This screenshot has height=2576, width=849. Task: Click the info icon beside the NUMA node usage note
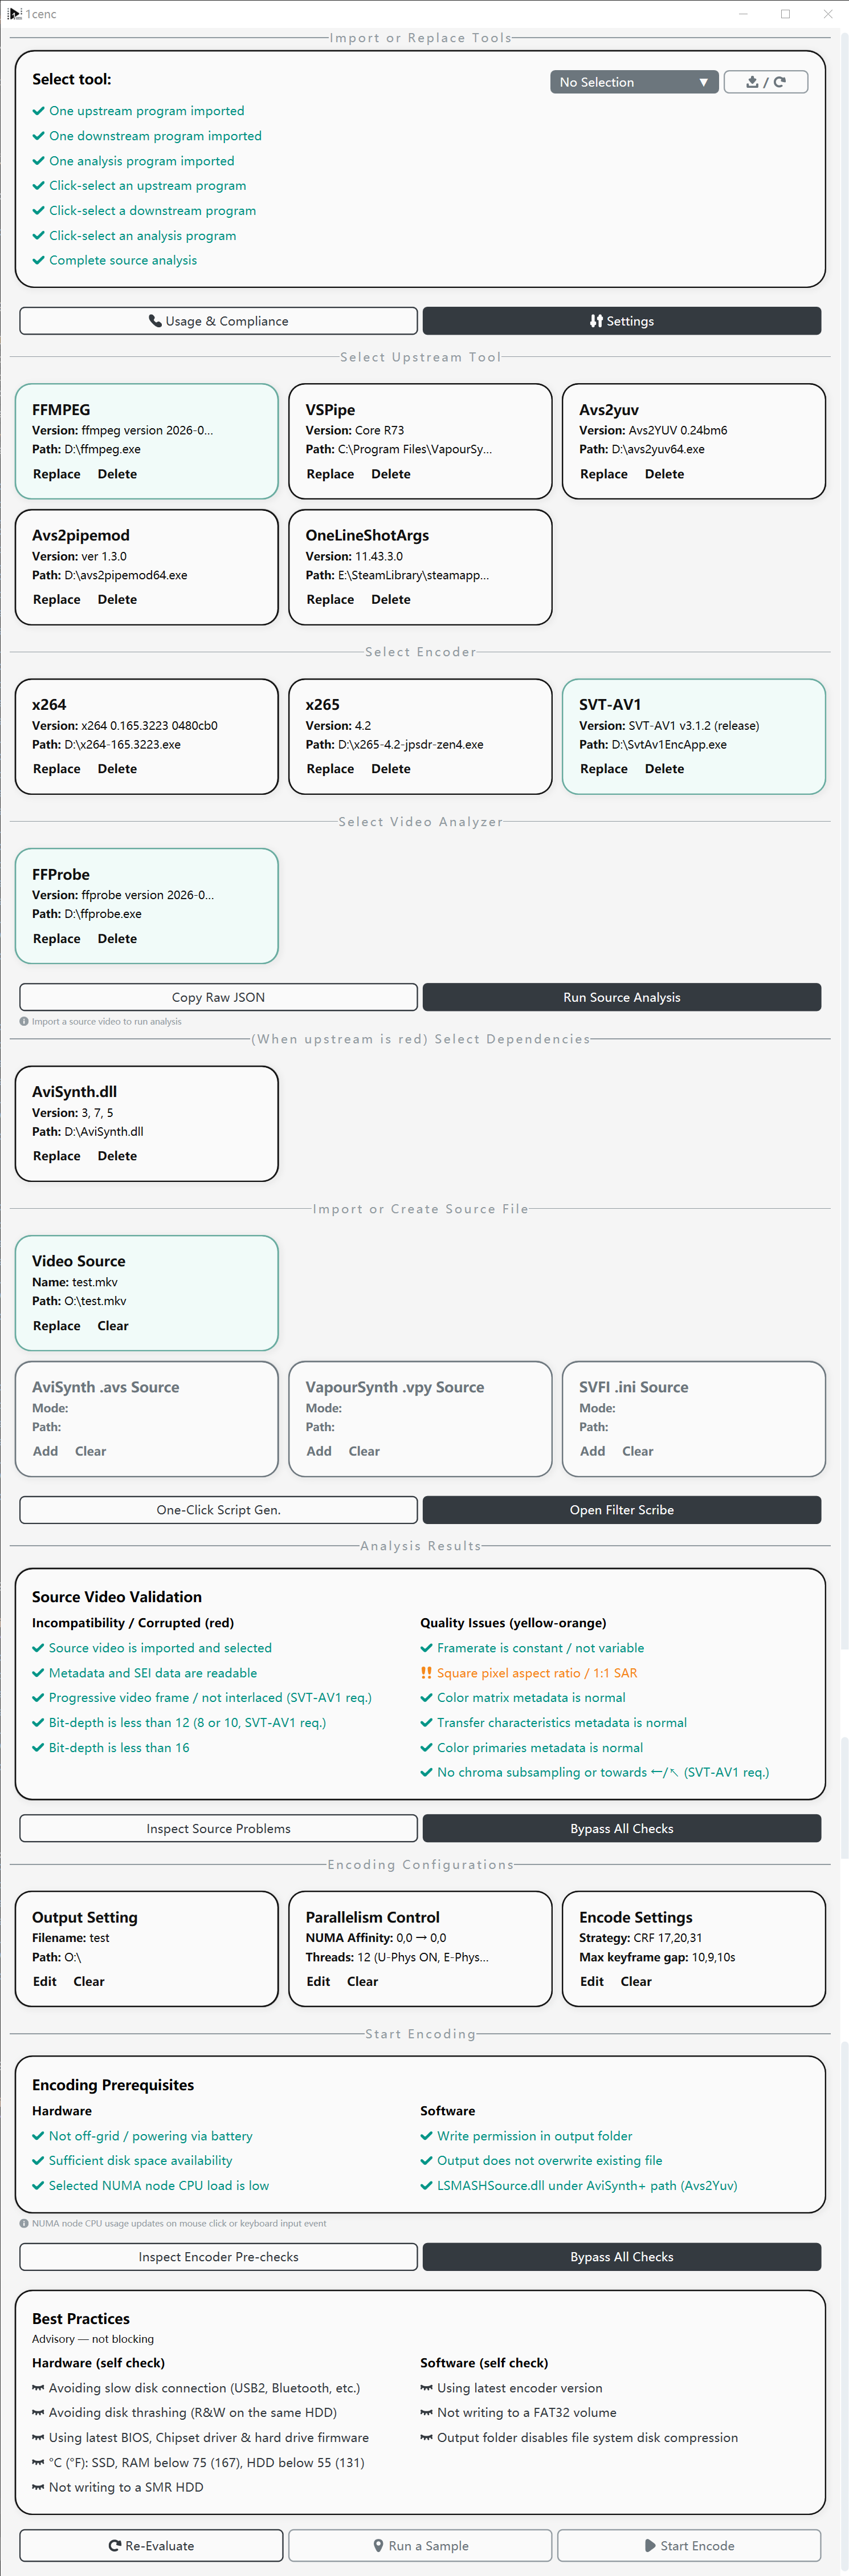click(x=24, y=2223)
